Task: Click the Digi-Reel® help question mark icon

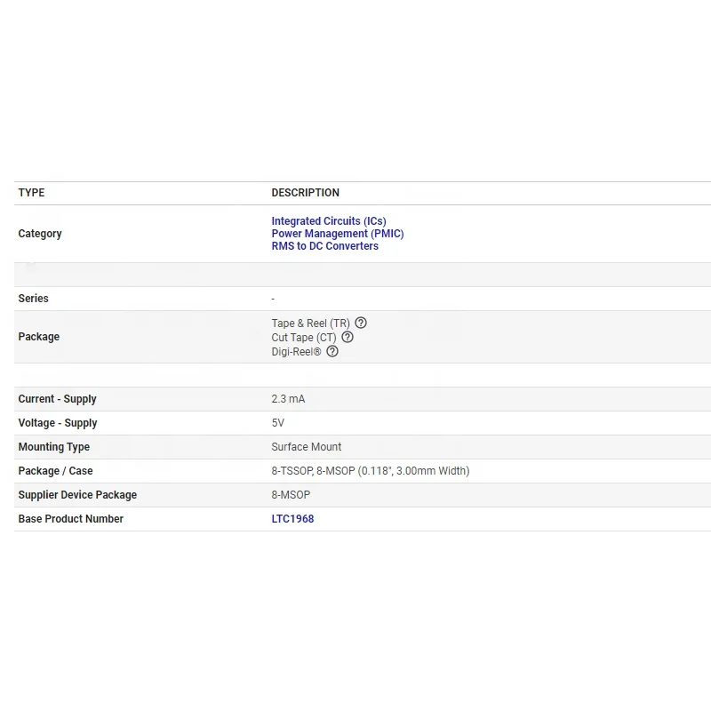Action: [x=332, y=351]
